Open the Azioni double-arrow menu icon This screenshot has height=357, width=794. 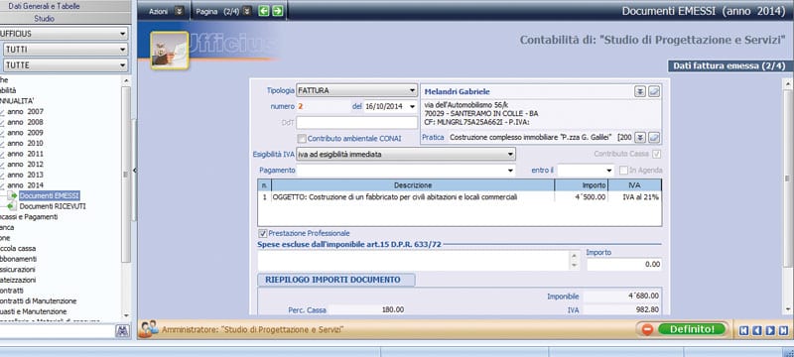tap(179, 11)
